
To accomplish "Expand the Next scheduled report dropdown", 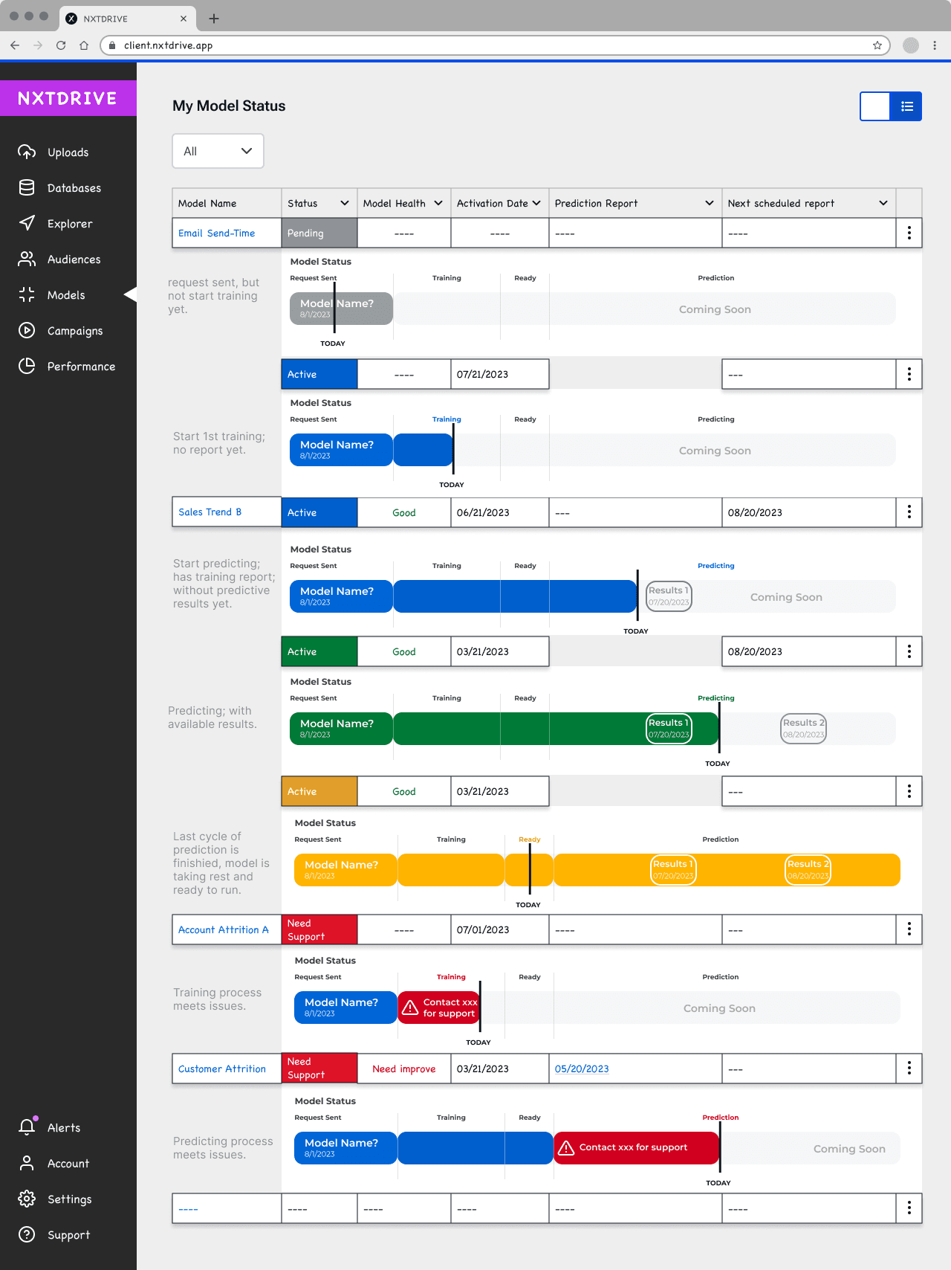I will pyautogui.click(x=883, y=203).
